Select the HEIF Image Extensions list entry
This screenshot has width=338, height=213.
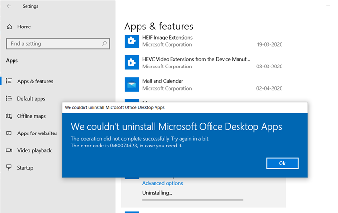pyautogui.click(x=203, y=40)
